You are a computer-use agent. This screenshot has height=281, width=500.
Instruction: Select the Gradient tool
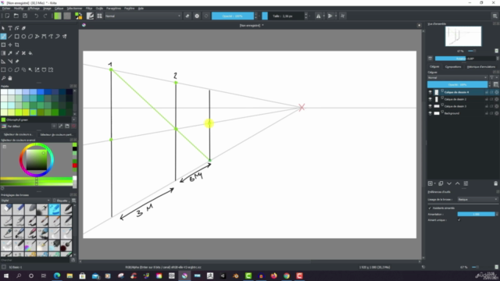[3, 53]
